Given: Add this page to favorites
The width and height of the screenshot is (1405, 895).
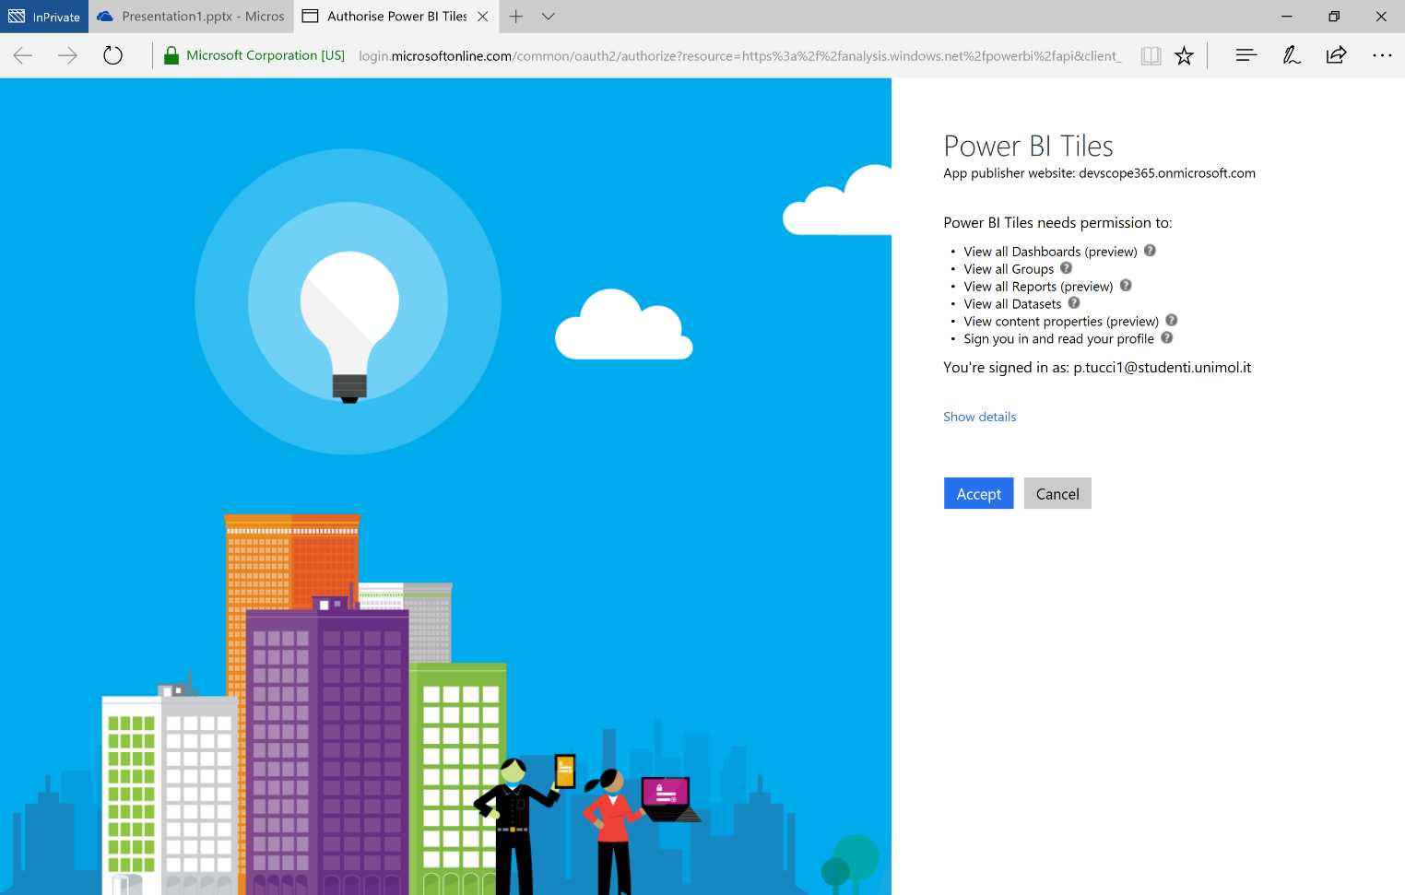Looking at the screenshot, I should point(1184,55).
